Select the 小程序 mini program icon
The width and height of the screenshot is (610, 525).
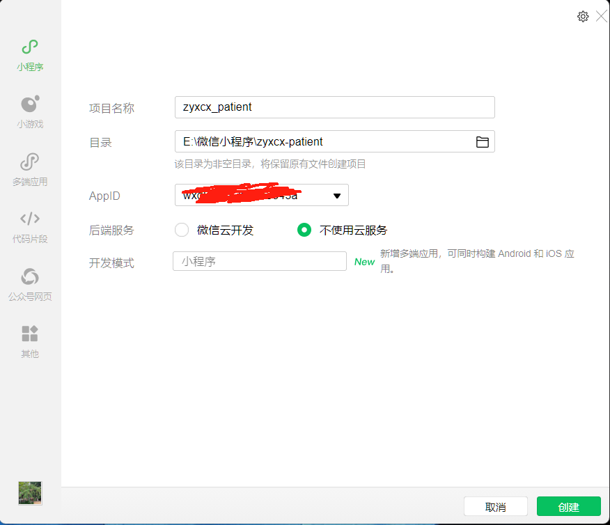pos(30,47)
